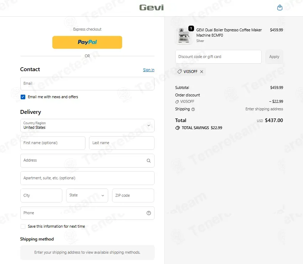Remove the VI05OFF discount code
This screenshot has width=303, height=264.
click(202, 72)
